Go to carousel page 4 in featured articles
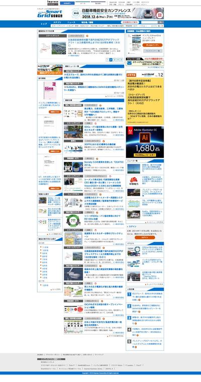Viewport: 201px width, 382px height. pyautogui.click(x=118, y=59)
